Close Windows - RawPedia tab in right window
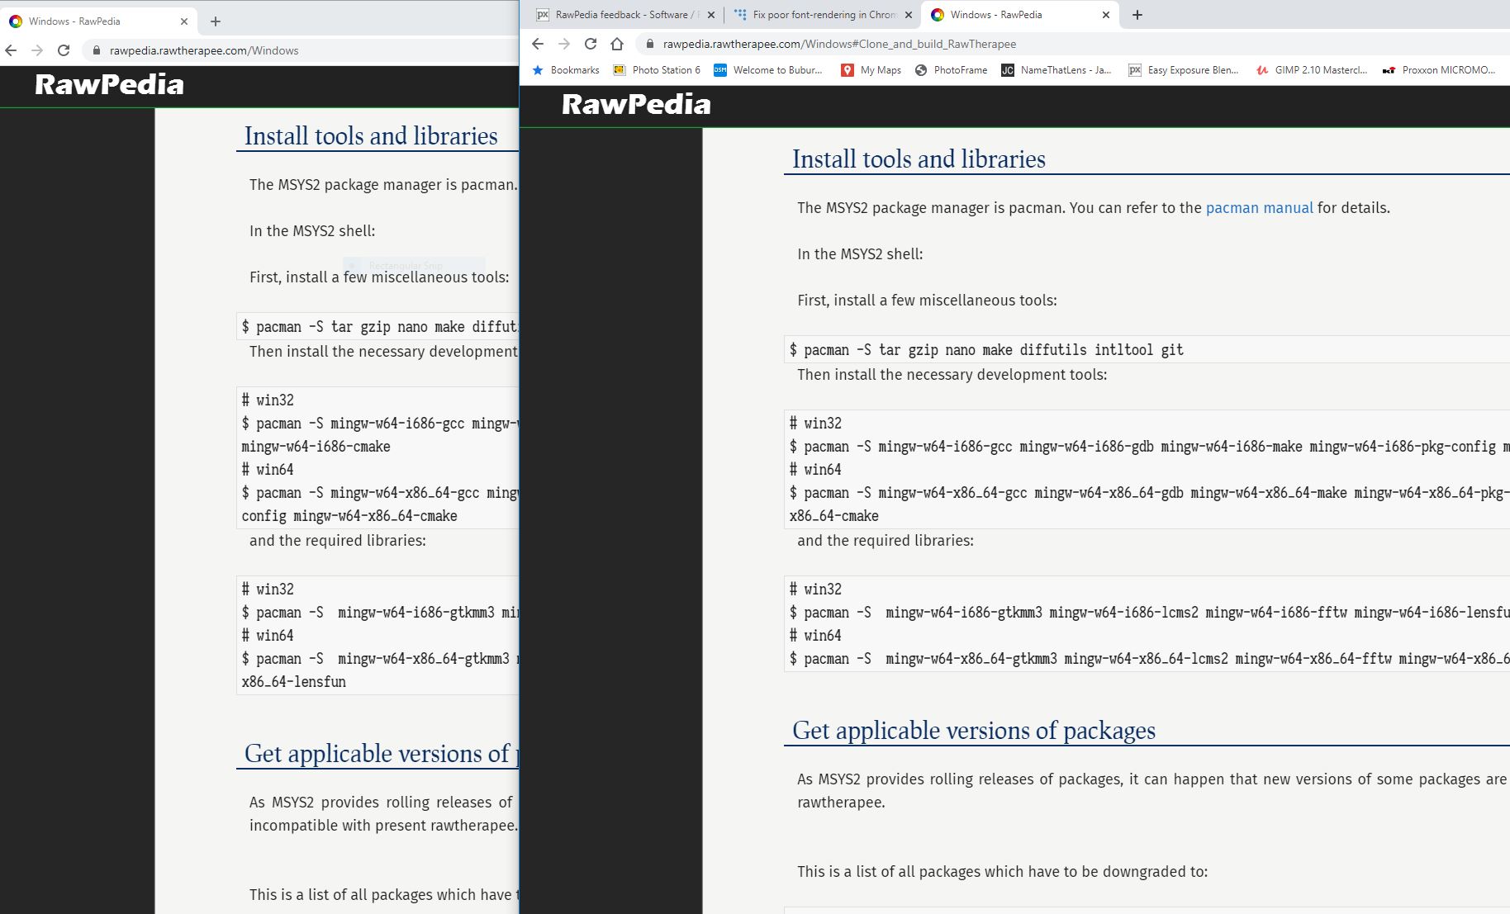1510x914 pixels. pos(1106,15)
